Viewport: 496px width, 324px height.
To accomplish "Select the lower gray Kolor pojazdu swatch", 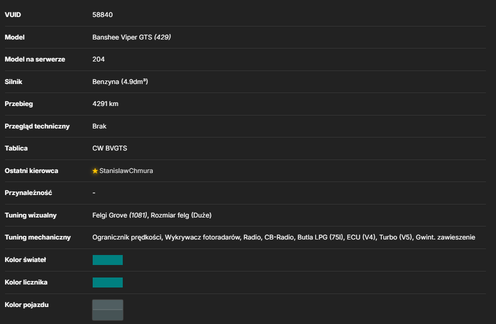I will (108, 315).
